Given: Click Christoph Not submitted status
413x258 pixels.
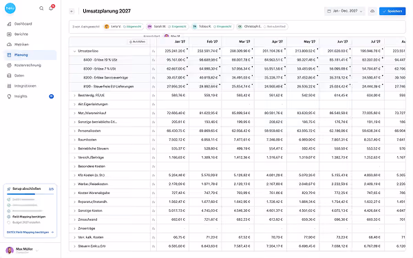Looking at the screenshot, I should (275, 27).
